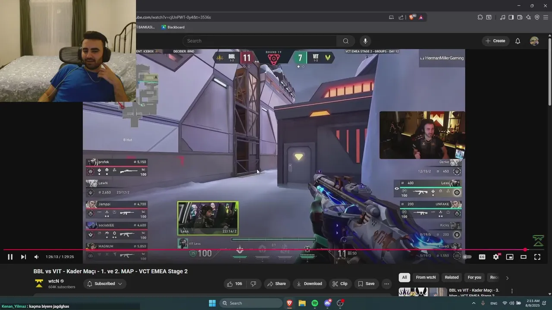Click the share page icon in address bar
Screen dimensions: 552x310
tap(401, 17)
